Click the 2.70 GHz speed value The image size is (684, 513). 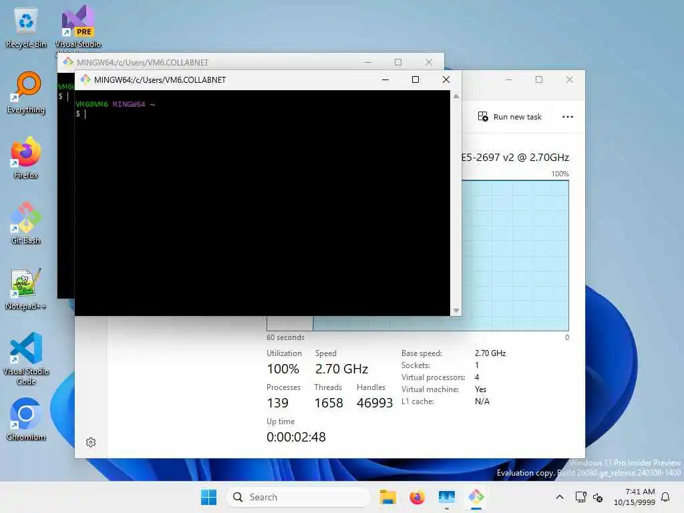point(341,369)
